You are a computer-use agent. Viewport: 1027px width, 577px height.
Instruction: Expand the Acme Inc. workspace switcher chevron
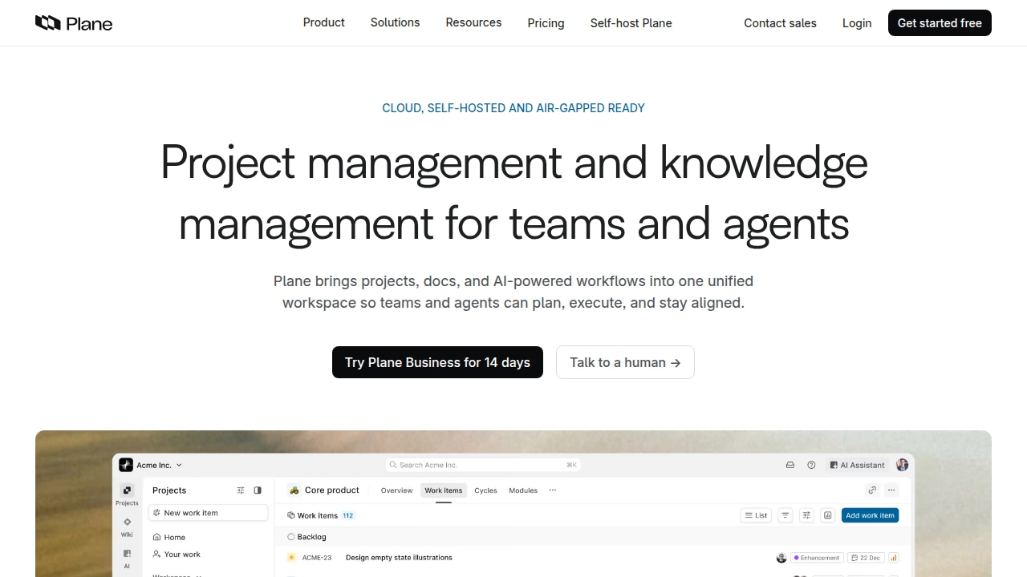(x=179, y=465)
